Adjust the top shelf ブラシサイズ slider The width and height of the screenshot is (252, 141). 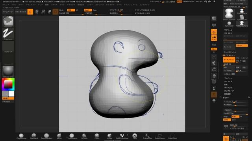click(120, 10)
